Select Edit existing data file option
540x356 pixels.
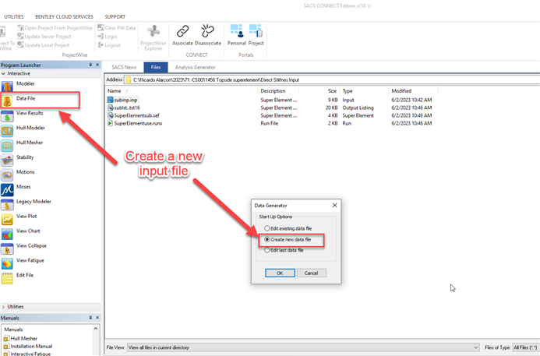coord(267,228)
